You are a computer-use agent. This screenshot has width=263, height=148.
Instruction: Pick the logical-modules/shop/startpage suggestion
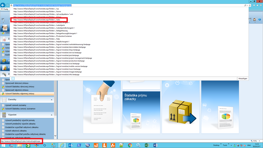[x=47, y=50]
